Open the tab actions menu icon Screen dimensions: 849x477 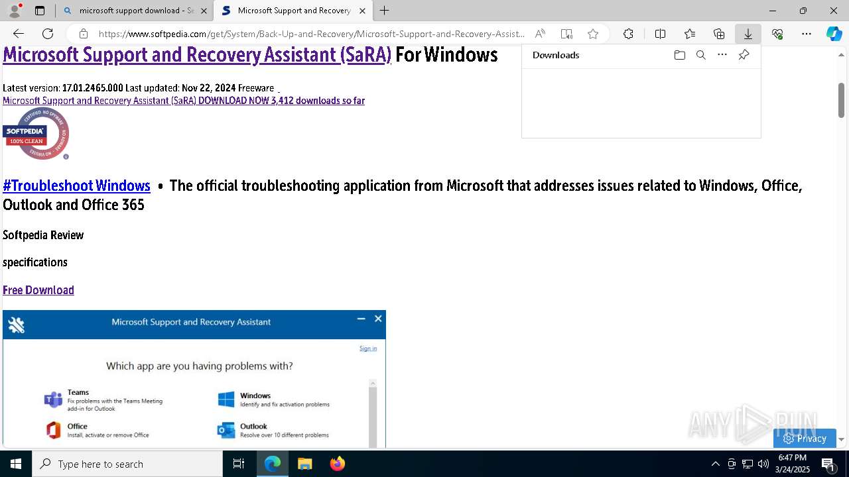pyautogui.click(x=40, y=11)
